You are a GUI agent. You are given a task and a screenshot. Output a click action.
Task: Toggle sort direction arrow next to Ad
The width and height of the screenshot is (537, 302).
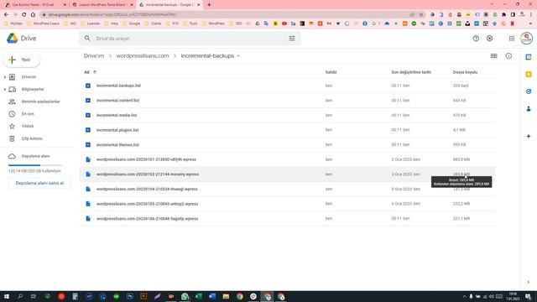[95, 72]
